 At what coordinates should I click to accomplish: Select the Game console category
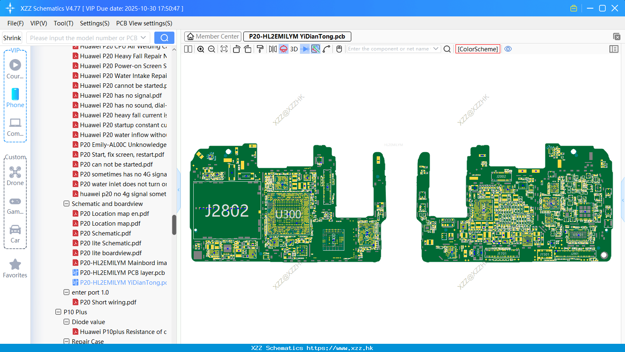(x=15, y=205)
